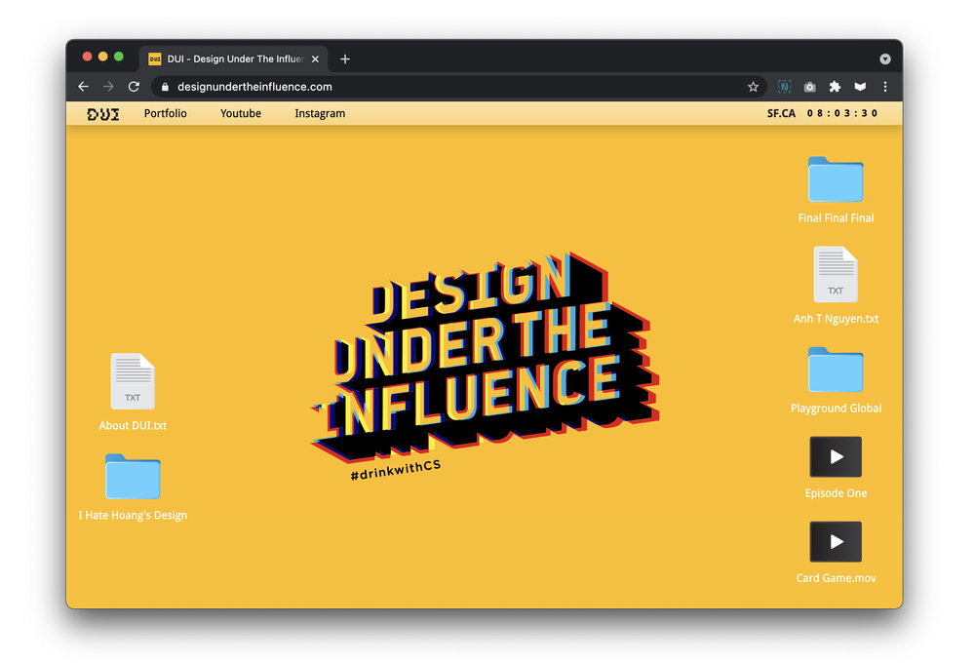Image resolution: width=975 pixels, height=663 pixels.
Task: Click the About DUI.txt file name
Action: pos(133,426)
